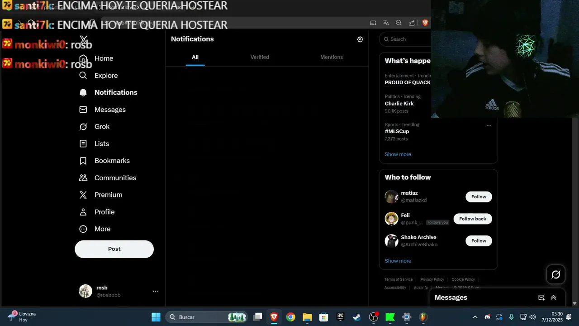Open Llovizna weather widget on taskbar
The height and width of the screenshot is (326, 579).
(23, 316)
